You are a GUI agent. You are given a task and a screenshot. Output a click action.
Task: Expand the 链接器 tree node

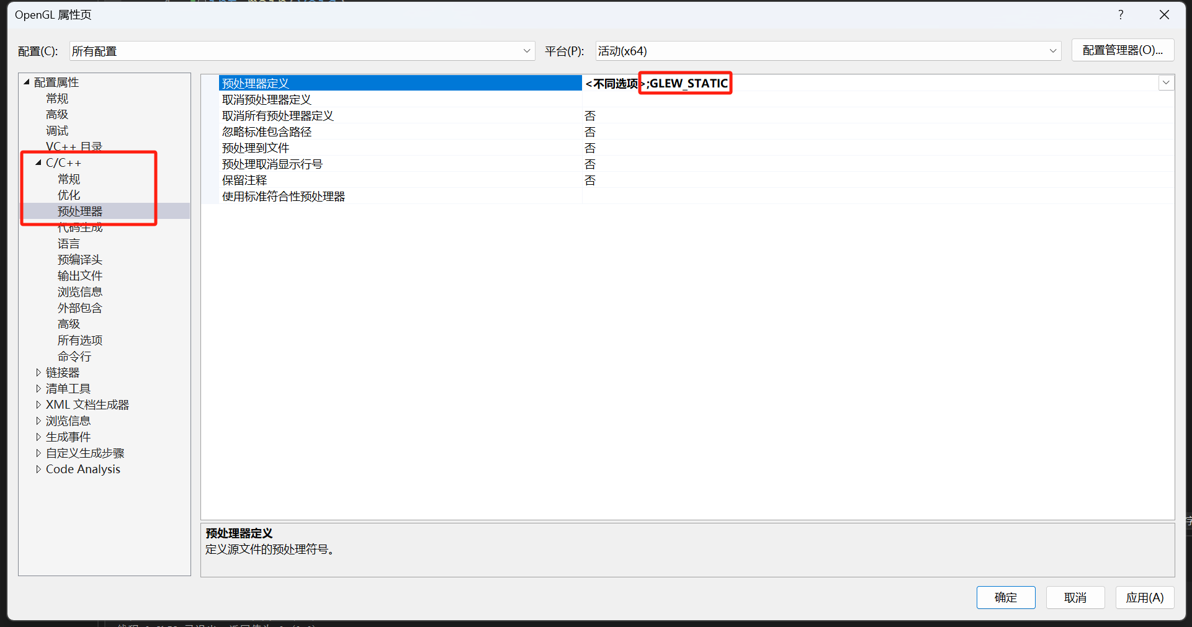coord(38,372)
